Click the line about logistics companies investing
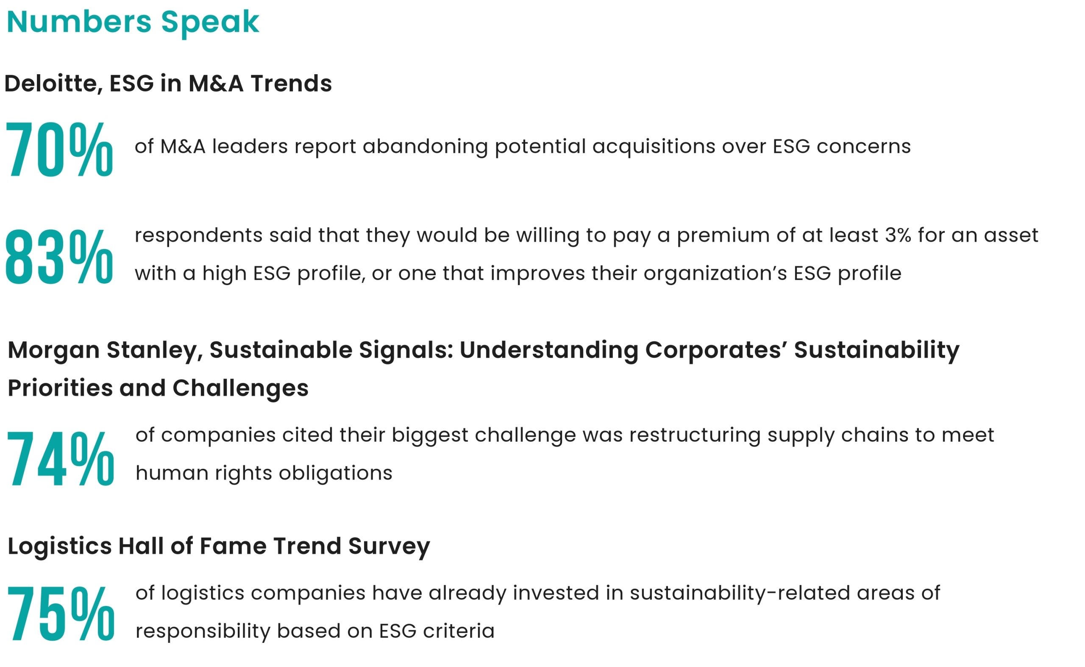Screen dimensions: 1085x667 pos(538,593)
